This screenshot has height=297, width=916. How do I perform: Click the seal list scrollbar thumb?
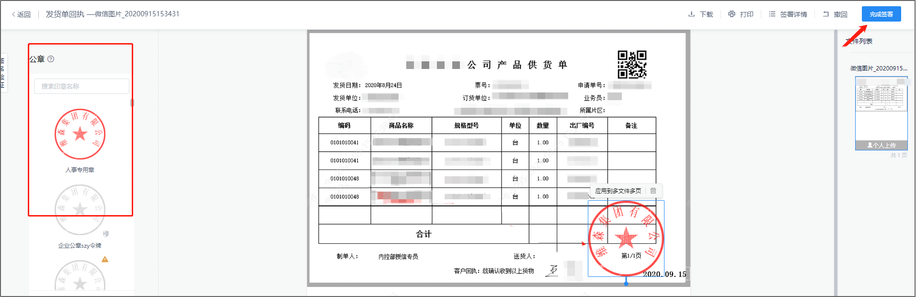coord(132,103)
